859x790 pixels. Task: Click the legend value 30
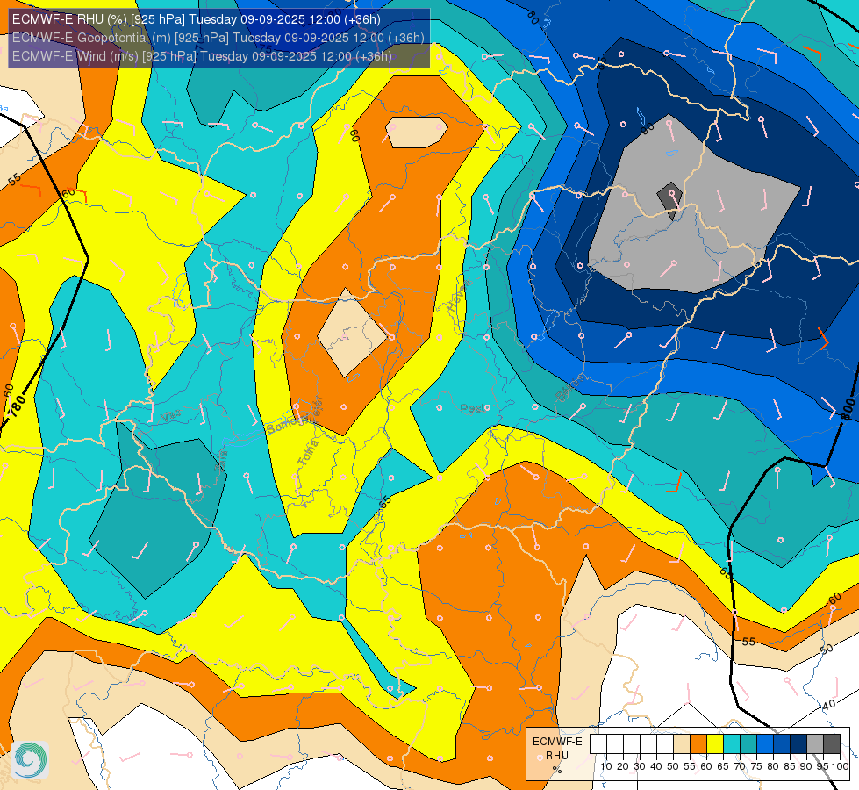coord(640,766)
